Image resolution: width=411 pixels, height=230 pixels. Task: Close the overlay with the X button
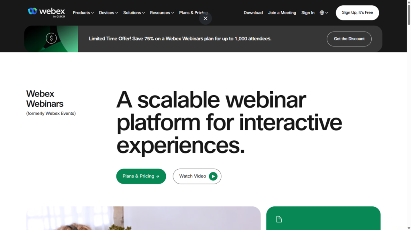[x=205, y=18]
